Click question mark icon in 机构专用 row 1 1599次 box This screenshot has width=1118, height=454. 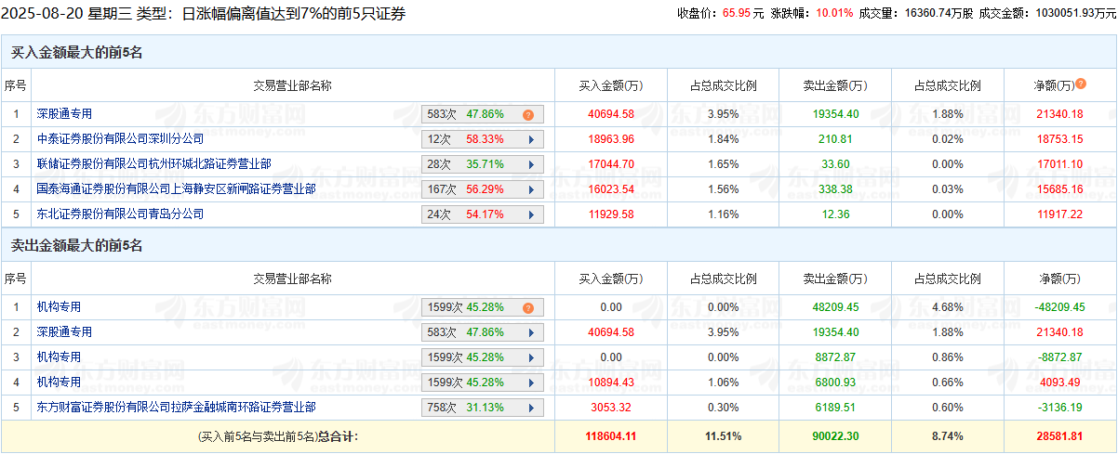pos(527,308)
